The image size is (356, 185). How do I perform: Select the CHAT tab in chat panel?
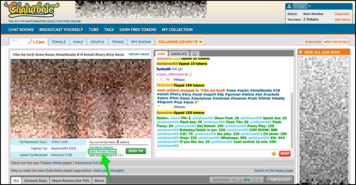161,54
